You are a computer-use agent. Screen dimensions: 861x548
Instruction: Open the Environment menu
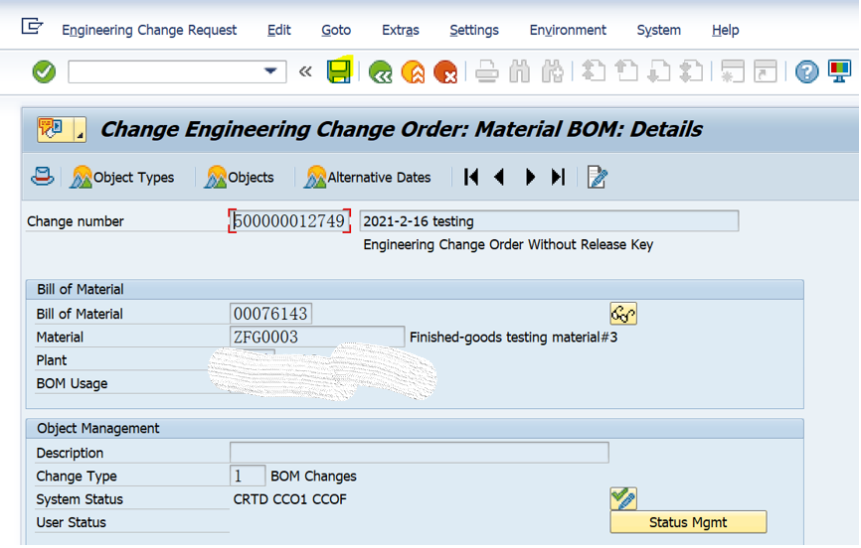568,30
